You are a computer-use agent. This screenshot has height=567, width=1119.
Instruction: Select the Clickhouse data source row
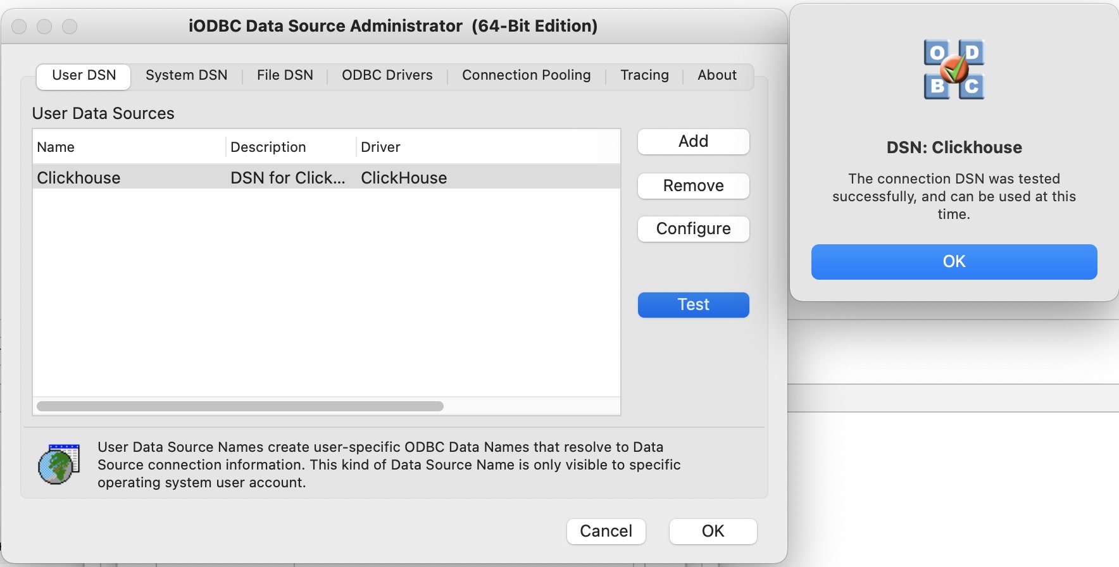(x=327, y=177)
